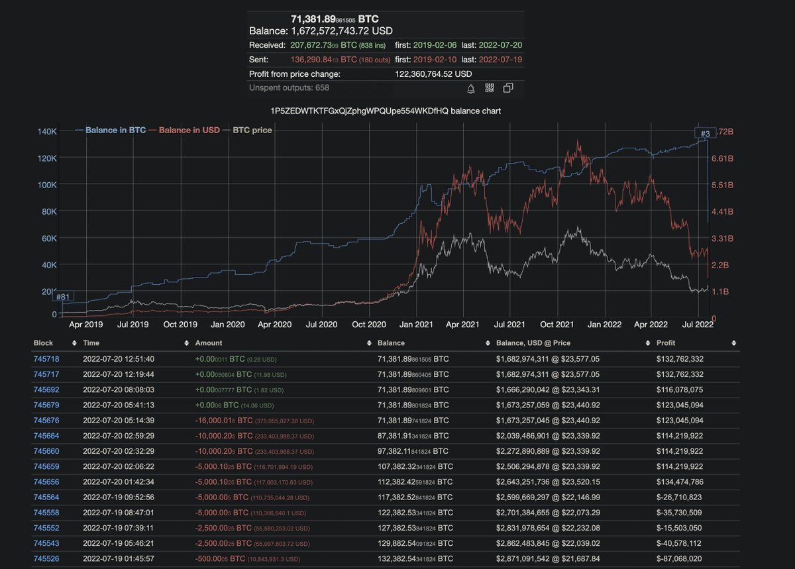Click the profit cell $116,078,075
The image size is (795, 569).
[680, 389]
